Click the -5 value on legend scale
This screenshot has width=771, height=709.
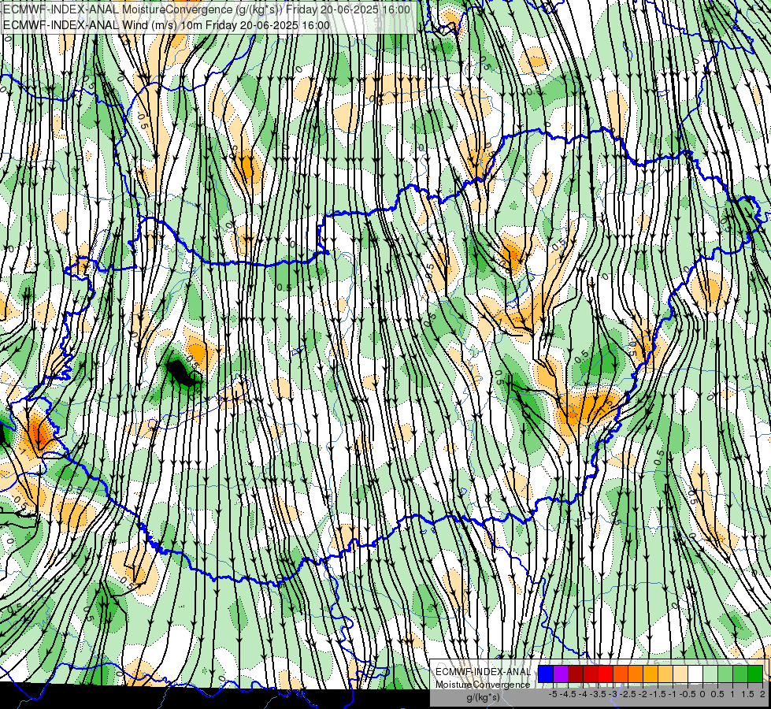tap(553, 694)
